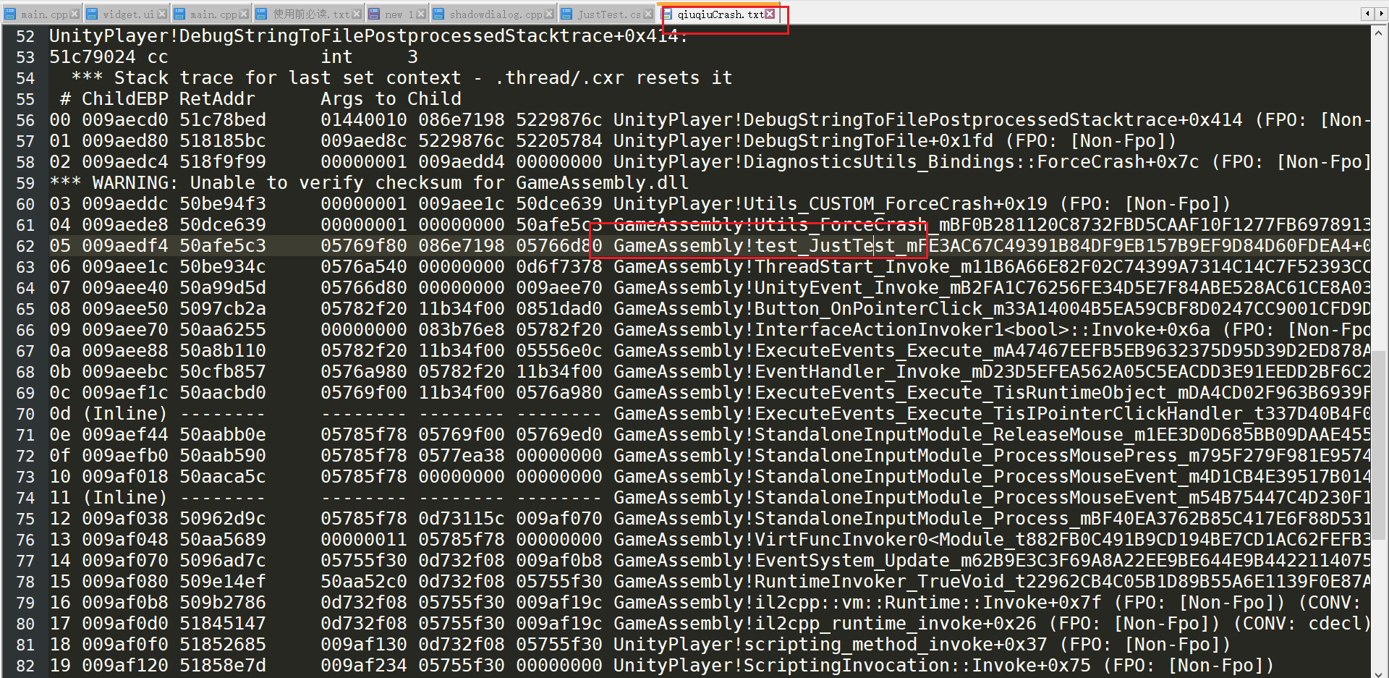The image size is (1389, 678).
Task: Place cursor on test_JustTest in line 62
Action: [825, 246]
